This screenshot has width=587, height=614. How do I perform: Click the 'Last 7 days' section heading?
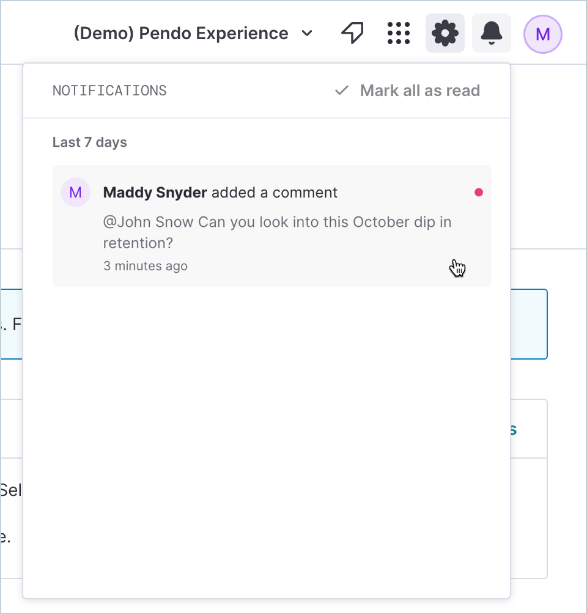(x=90, y=142)
